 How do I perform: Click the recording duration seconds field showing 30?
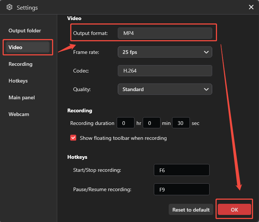181,123
